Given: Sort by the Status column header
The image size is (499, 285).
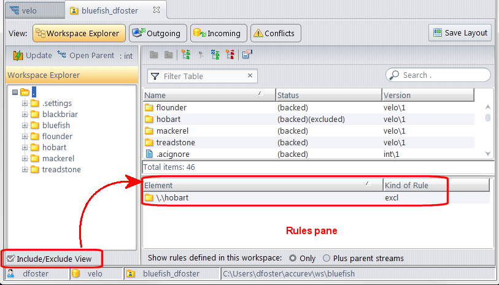Looking at the screenshot, I should point(329,95).
